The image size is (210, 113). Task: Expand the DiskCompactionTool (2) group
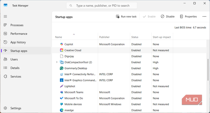[57, 62]
